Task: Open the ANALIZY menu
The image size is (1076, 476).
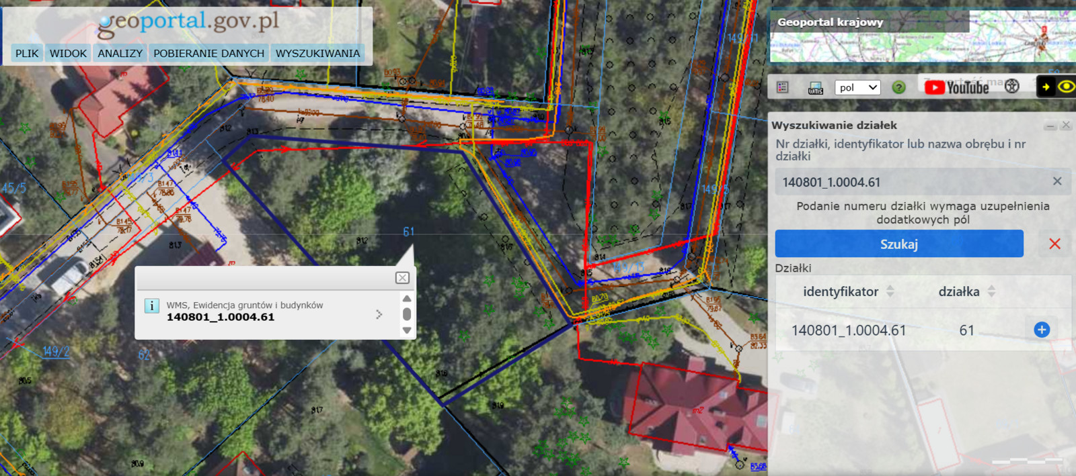Action: (x=120, y=53)
